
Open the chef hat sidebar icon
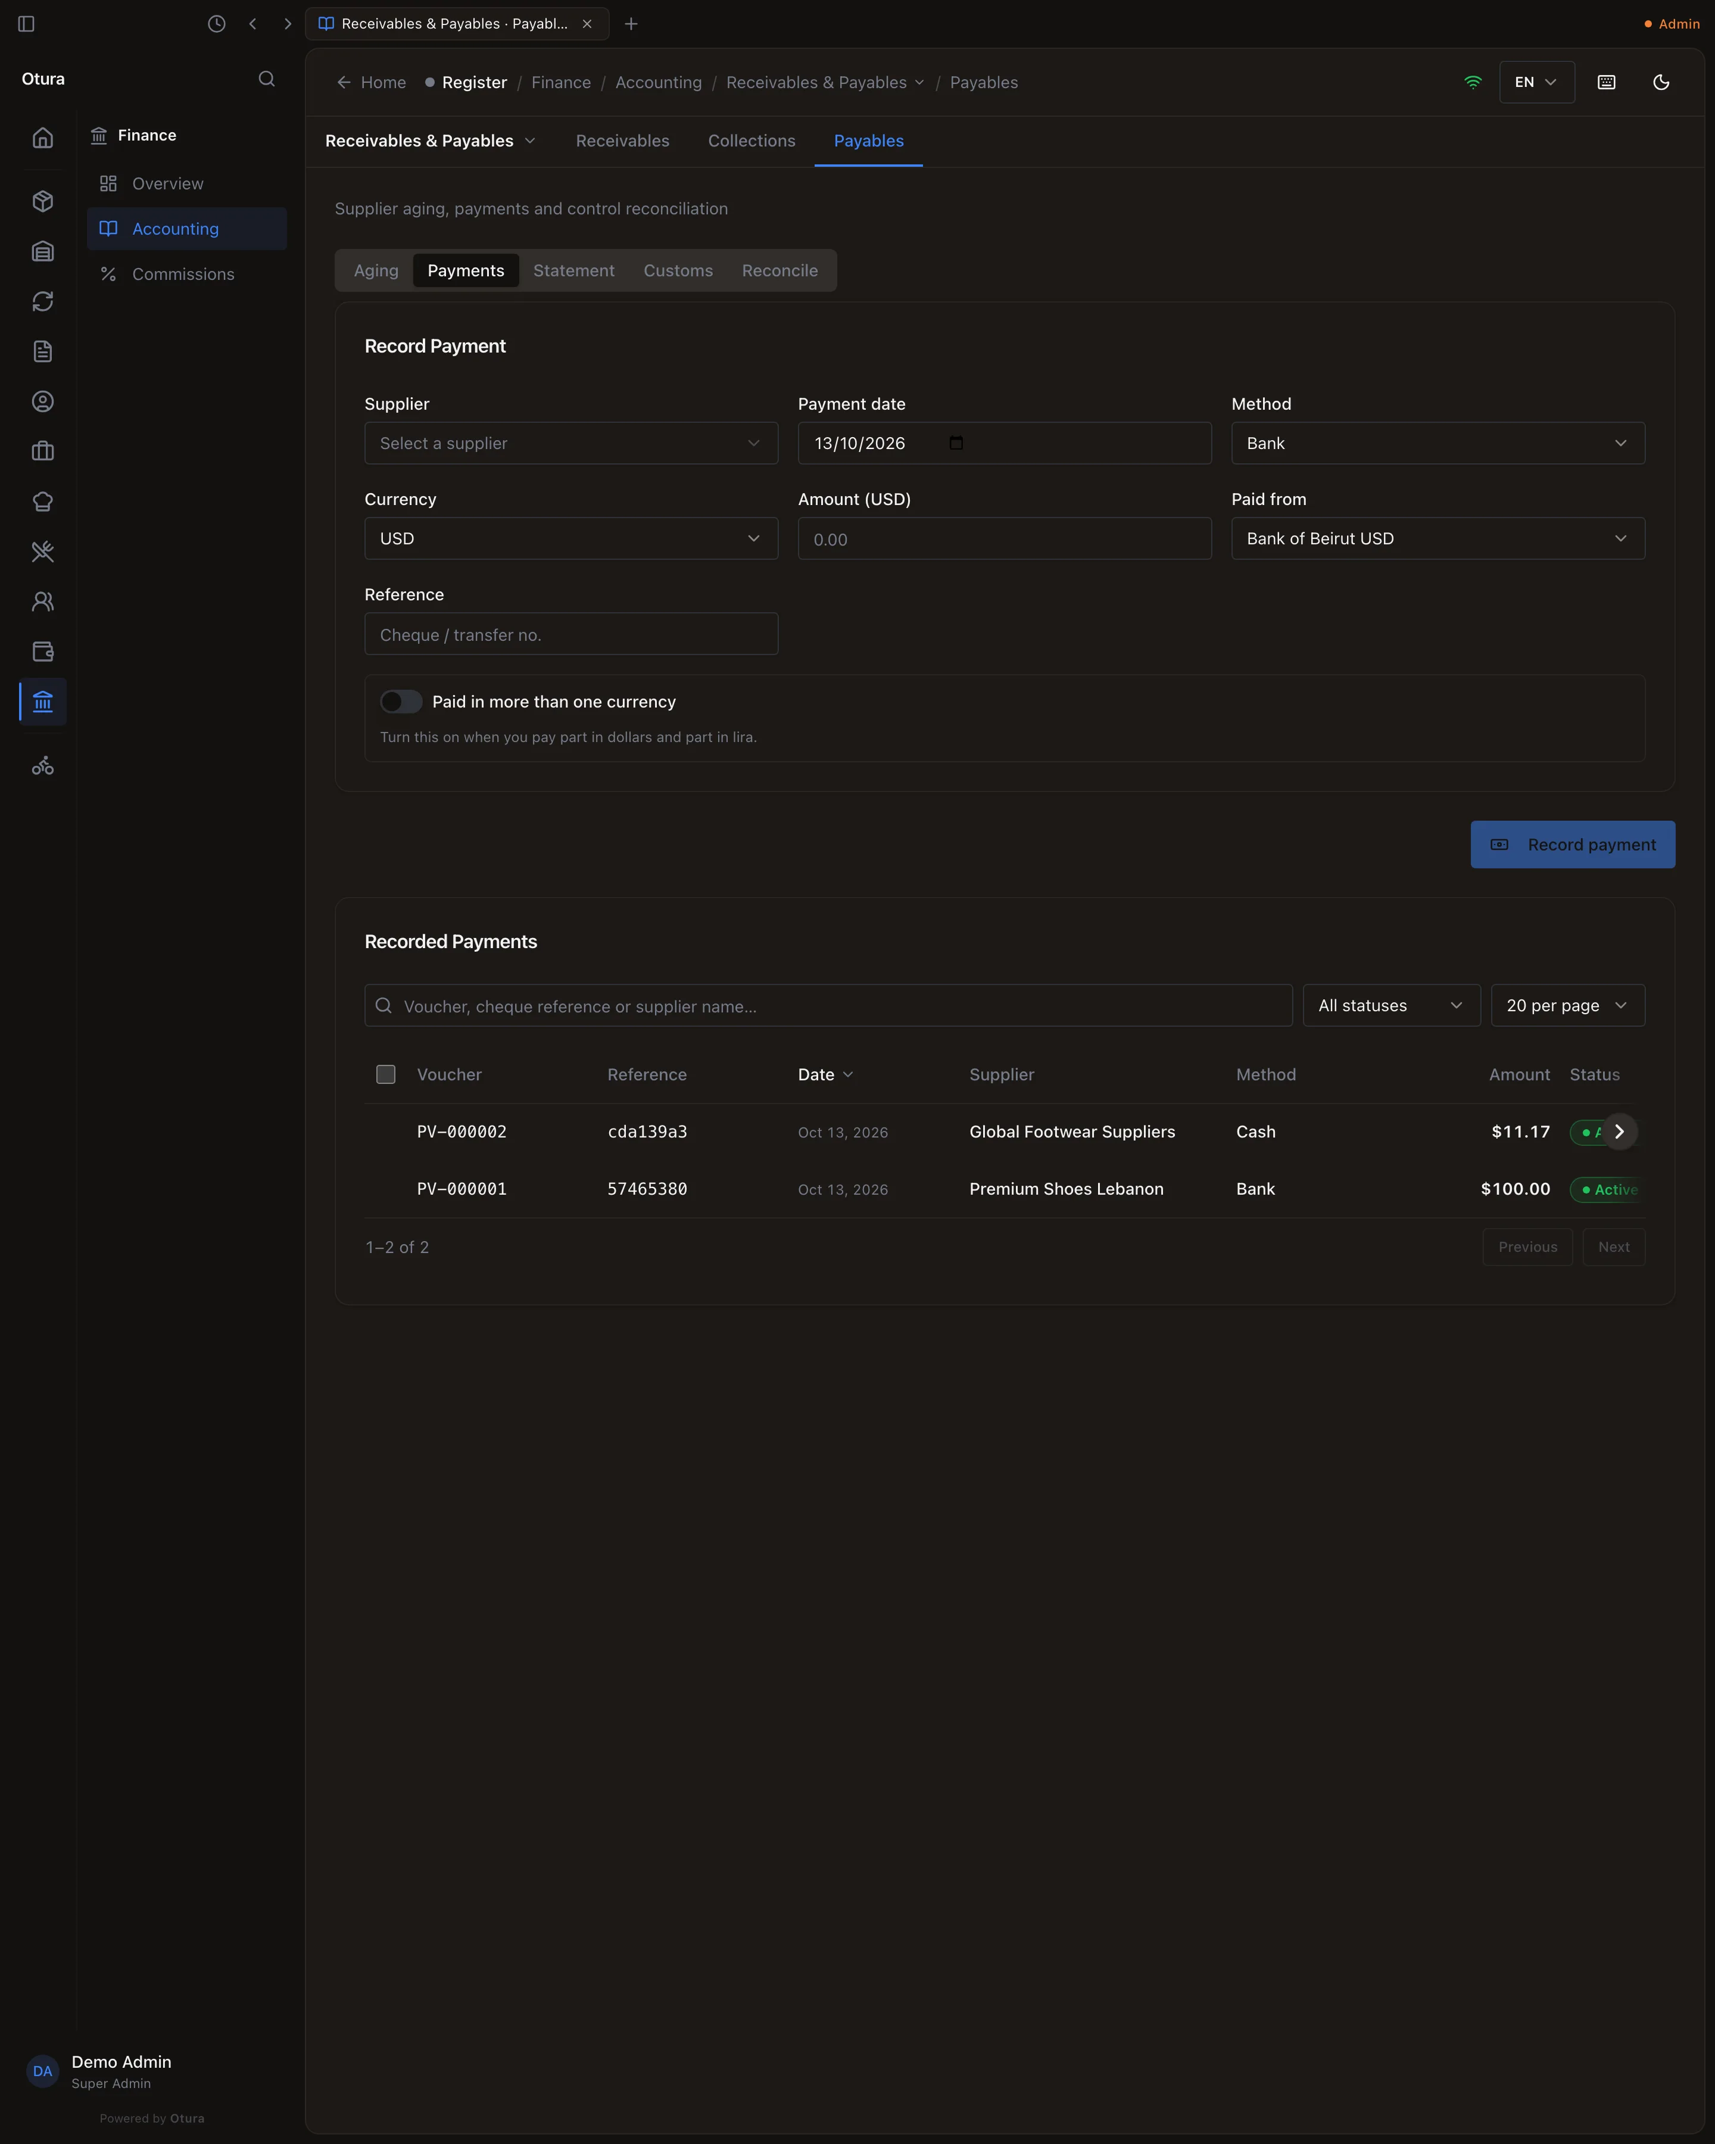tap(43, 501)
